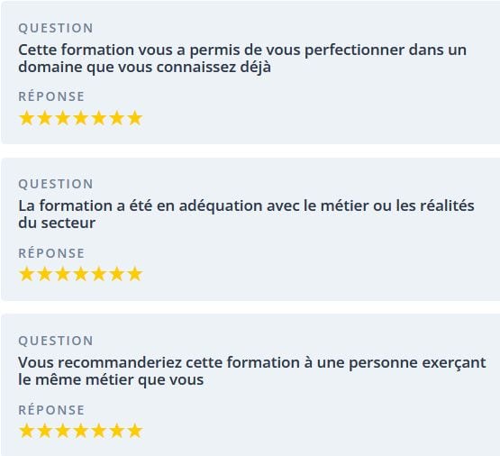The image size is (500, 456).
Task: Select the second star of the recommanderiez rating
Action: tap(45, 431)
